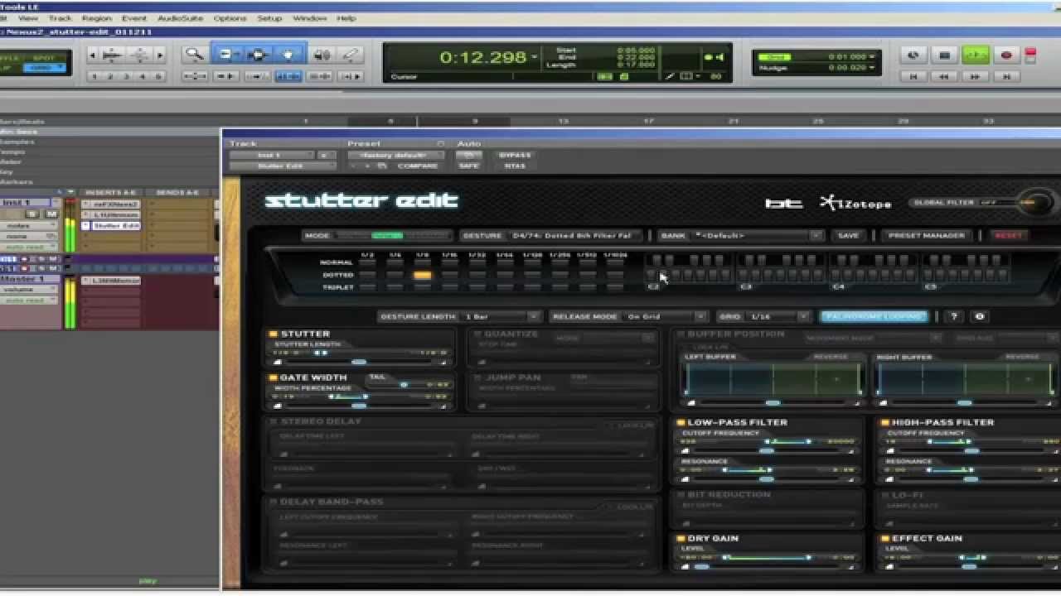Enable the Stereo Delay module
1061x596 pixels.
tap(273, 421)
